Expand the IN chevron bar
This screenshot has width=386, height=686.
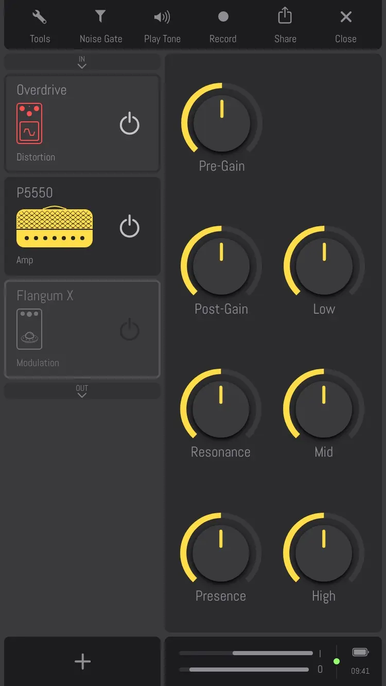(82, 63)
